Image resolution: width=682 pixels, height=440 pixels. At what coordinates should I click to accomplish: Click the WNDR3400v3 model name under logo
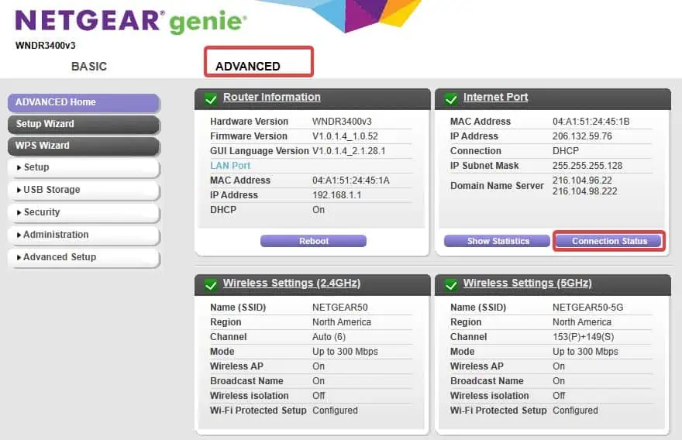coord(45,45)
